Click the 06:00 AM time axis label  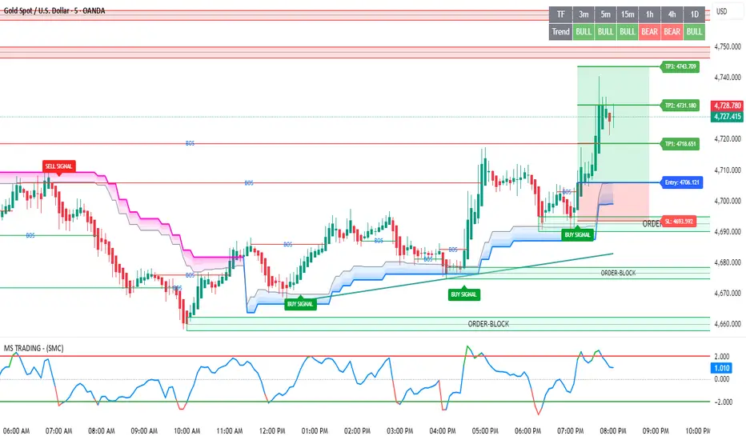(x=16, y=431)
